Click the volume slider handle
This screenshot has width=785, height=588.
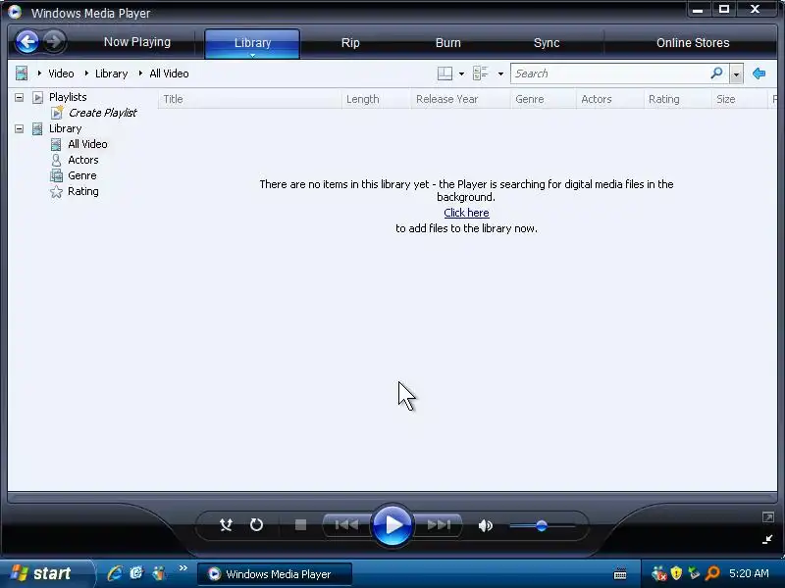coord(542,525)
